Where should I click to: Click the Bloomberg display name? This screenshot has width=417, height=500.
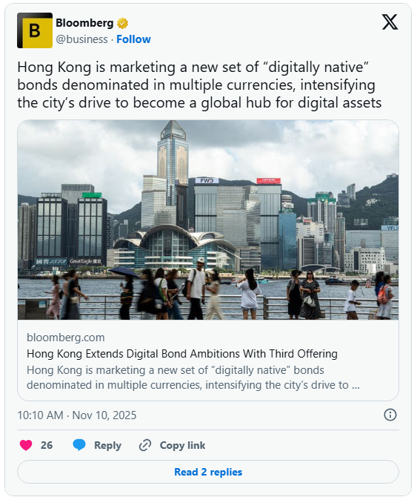84,23
